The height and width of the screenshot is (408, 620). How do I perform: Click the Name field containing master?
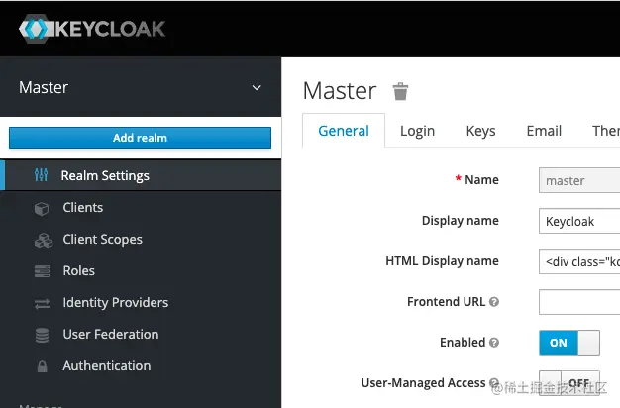click(x=579, y=180)
